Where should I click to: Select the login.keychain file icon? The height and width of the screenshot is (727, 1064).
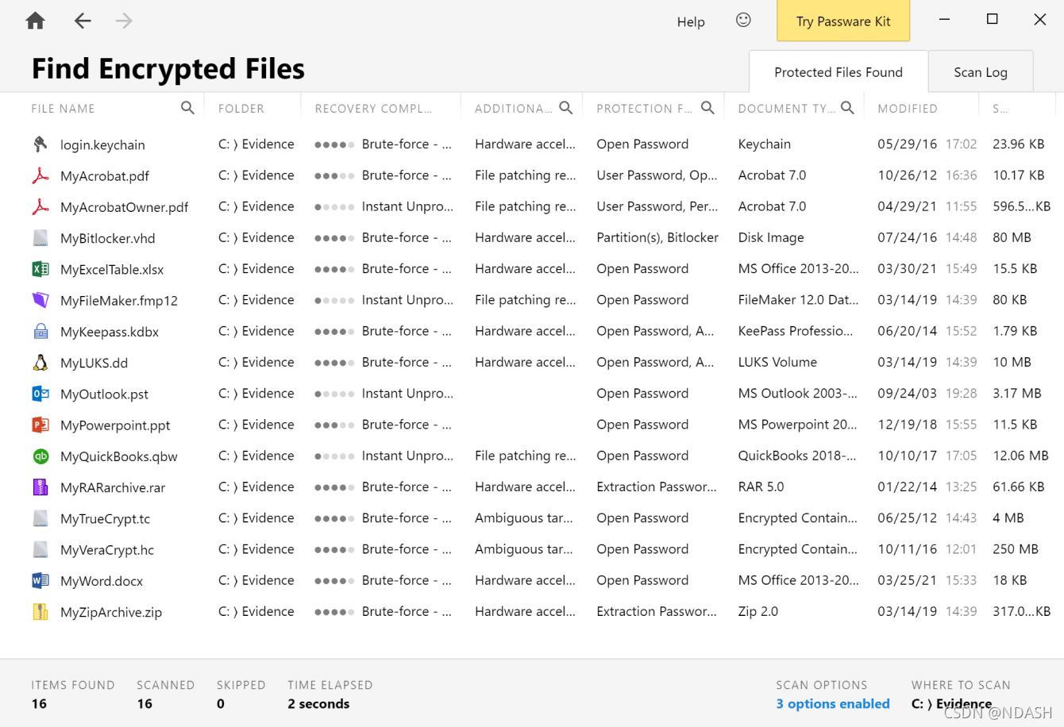pos(40,144)
